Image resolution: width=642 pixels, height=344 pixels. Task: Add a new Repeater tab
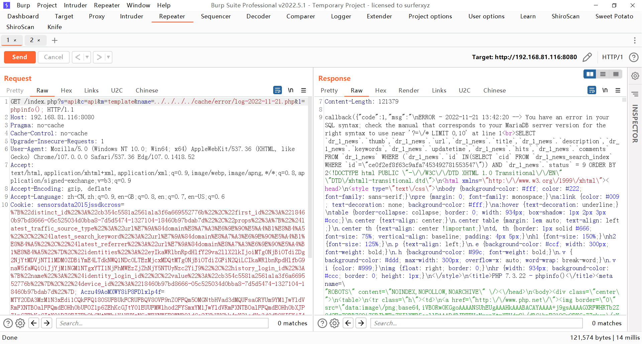(55, 40)
